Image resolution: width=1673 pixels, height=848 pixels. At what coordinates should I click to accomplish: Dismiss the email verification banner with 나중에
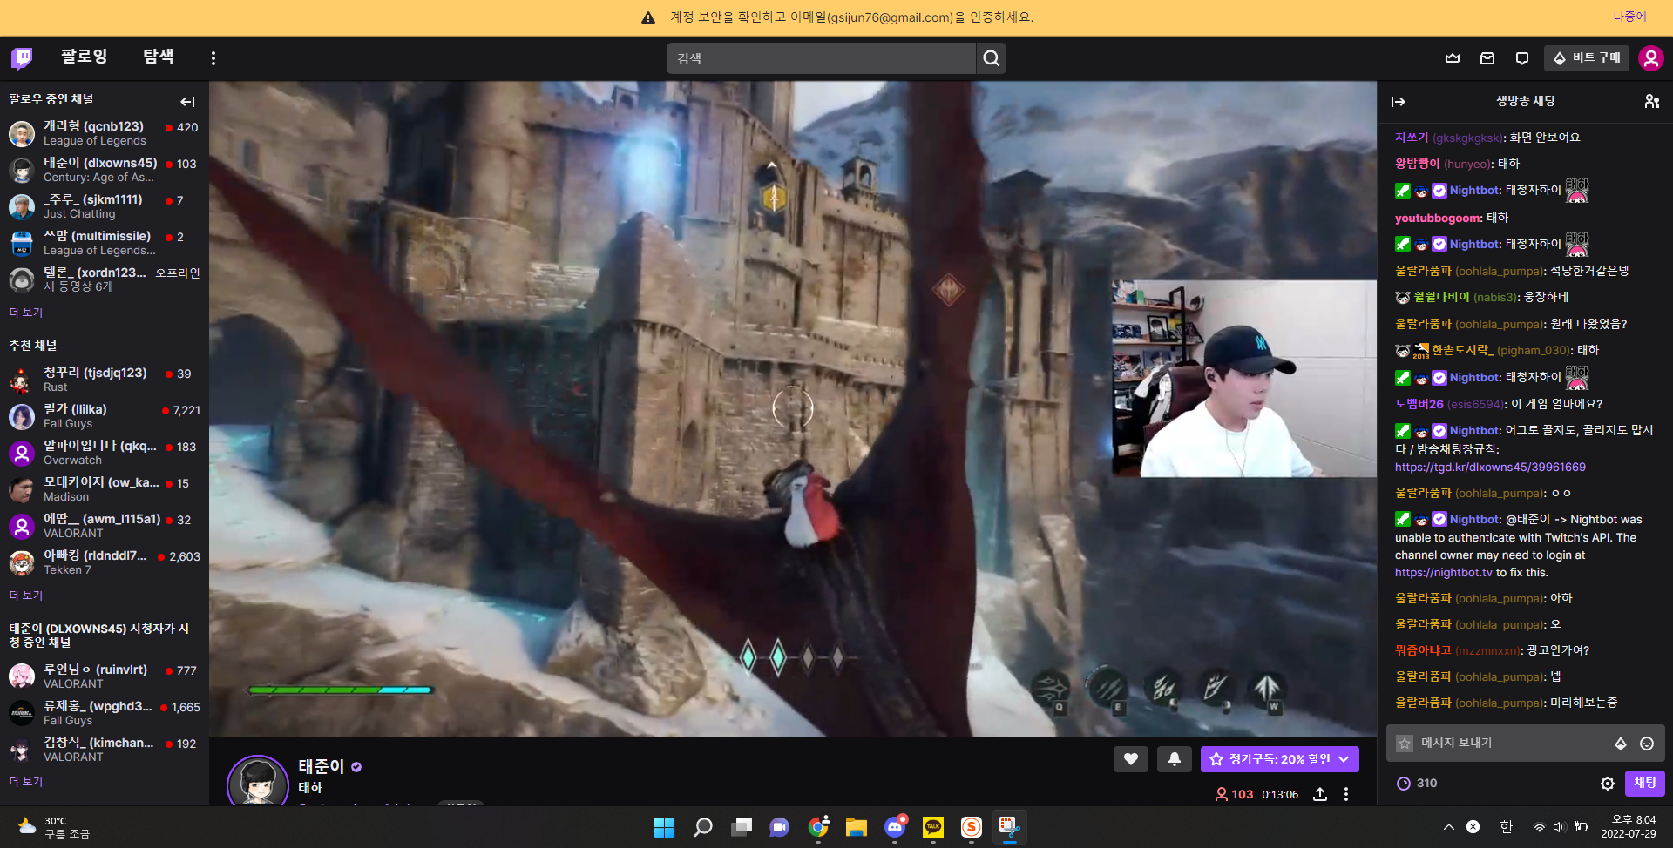click(x=1629, y=17)
